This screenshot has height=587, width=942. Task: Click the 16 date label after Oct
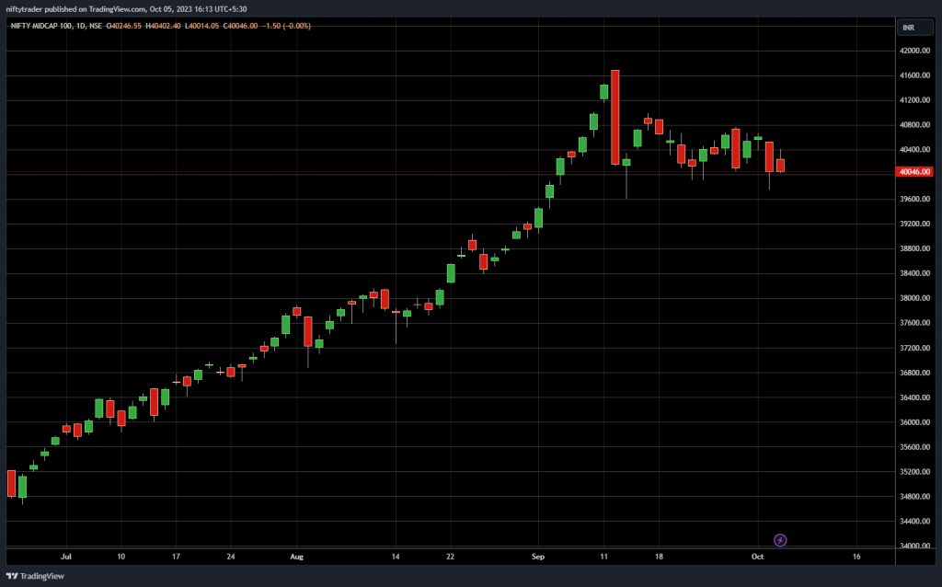[x=856, y=557]
